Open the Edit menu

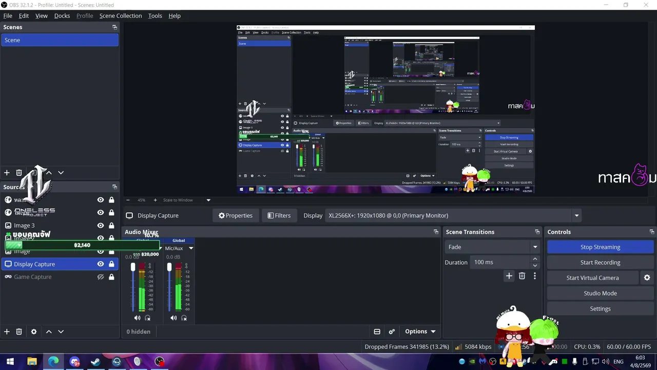pyautogui.click(x=24, y=16)
